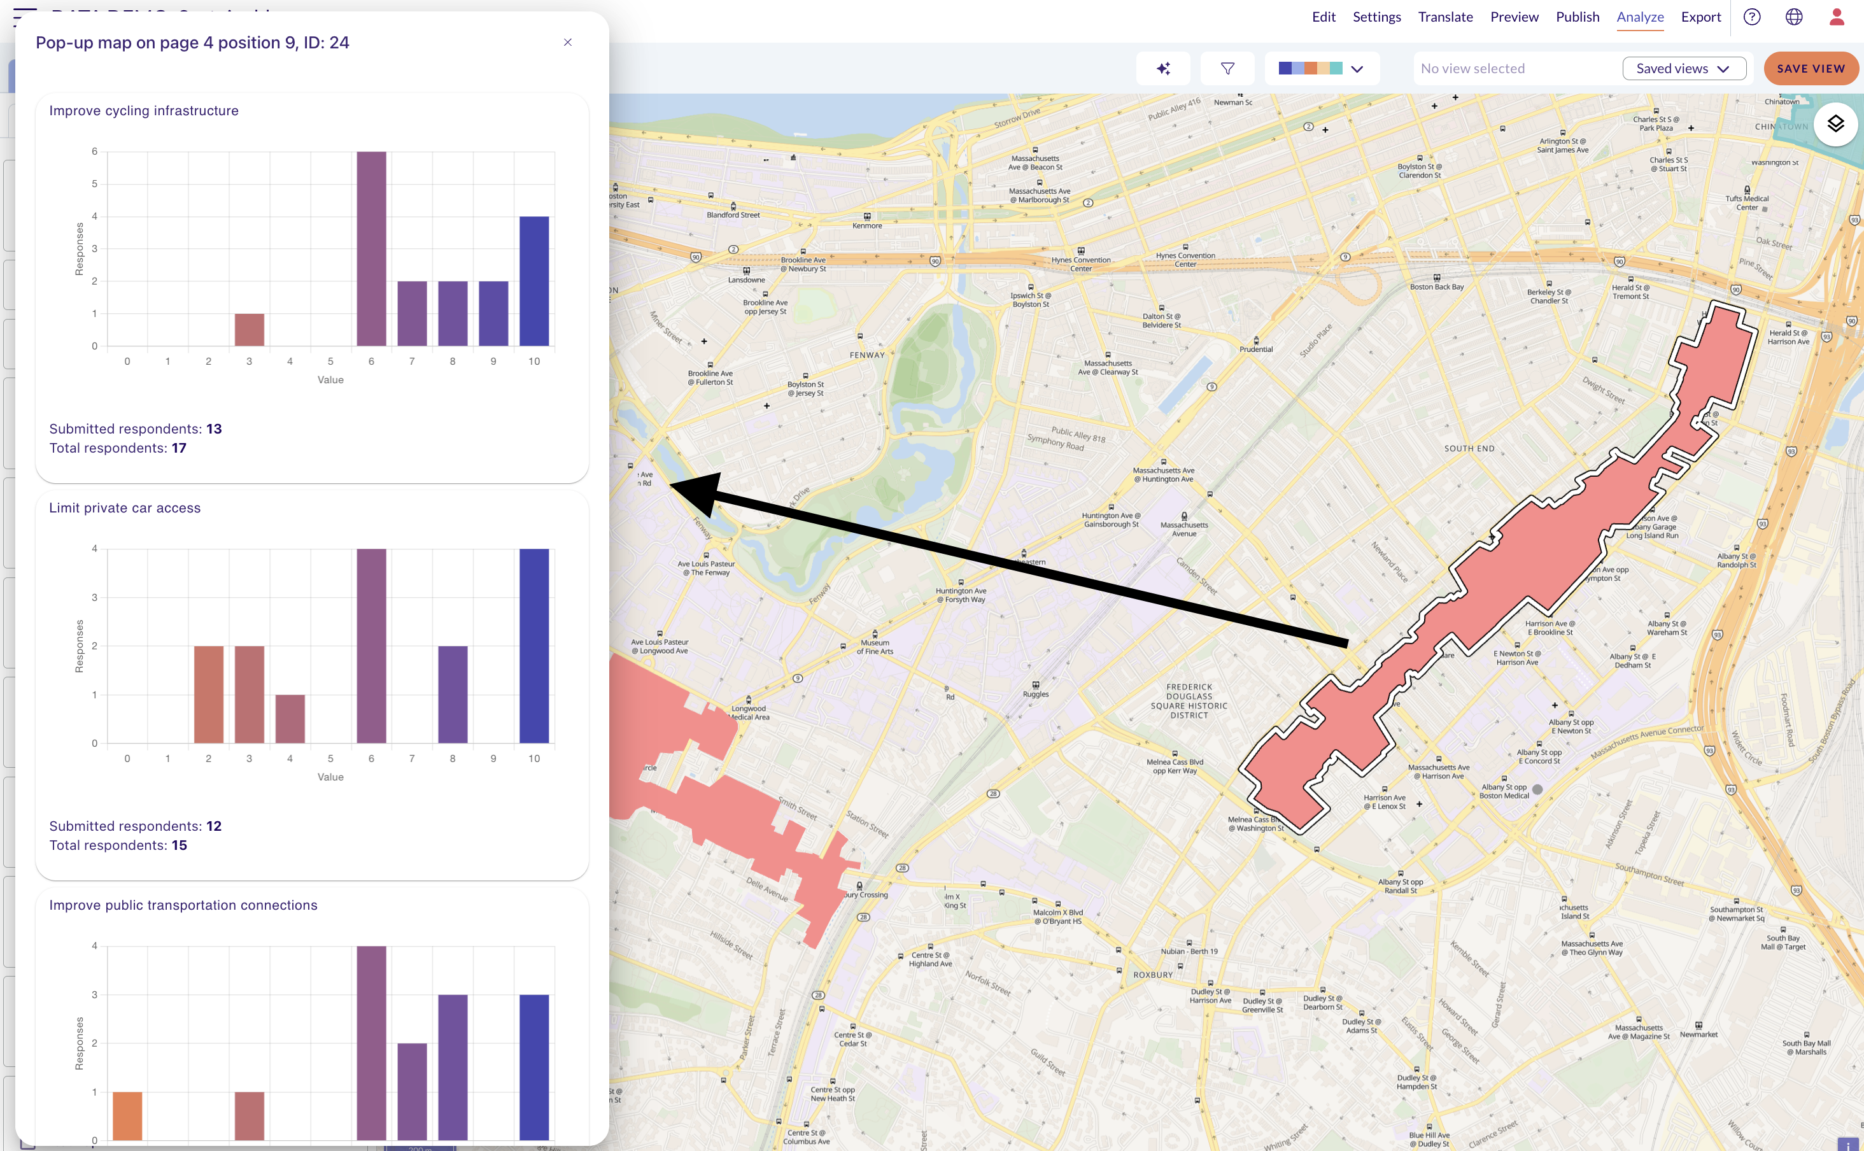Screen dimensions: 1864x1151
Task: Click the SAVE VIEW button
Action: (x=1811, y=69)
